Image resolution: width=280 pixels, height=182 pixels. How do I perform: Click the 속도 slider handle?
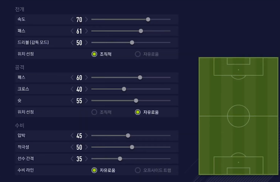[x=148, y=20]
